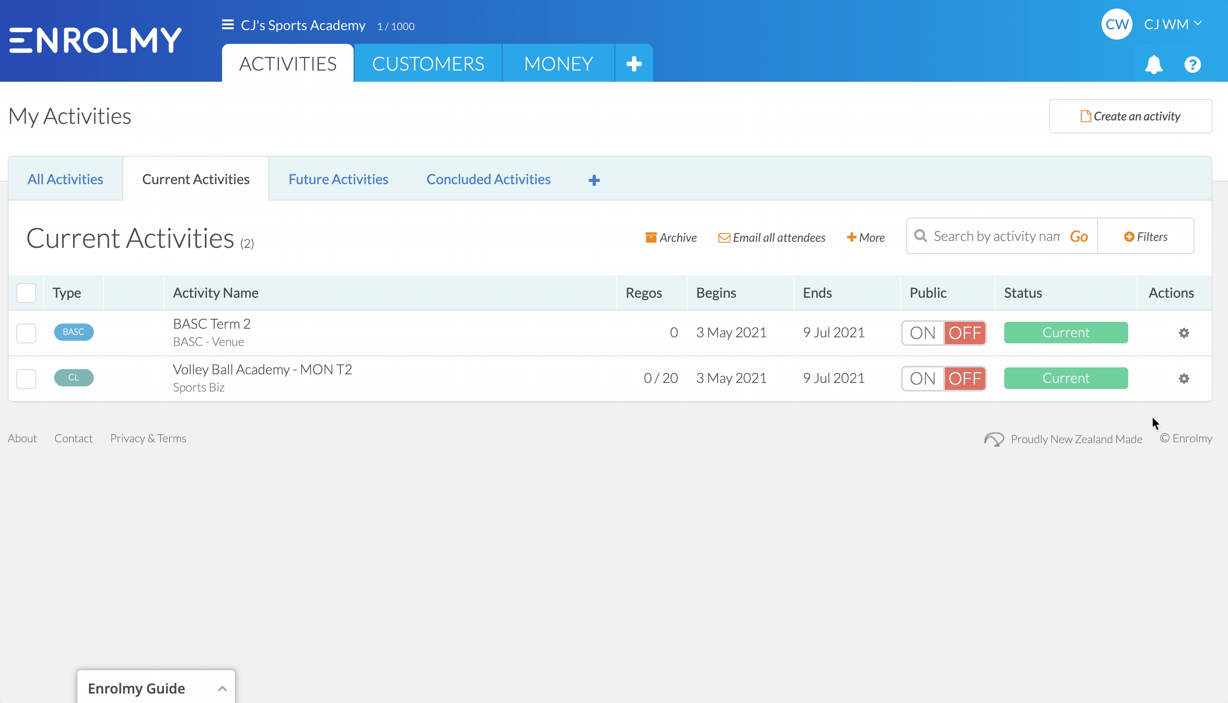1228x703 pixels.
Task: Click the Proudly New Zealand Made link
Action: (x=1077, y=439)
